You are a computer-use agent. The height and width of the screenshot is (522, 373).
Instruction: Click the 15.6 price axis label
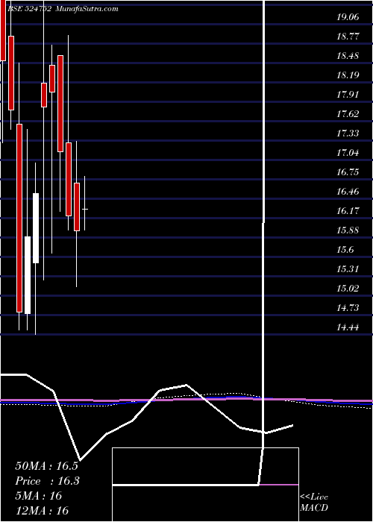click(x=346, y=250)
